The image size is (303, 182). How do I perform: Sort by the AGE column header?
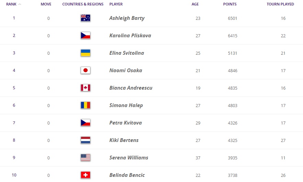point(195,4)
